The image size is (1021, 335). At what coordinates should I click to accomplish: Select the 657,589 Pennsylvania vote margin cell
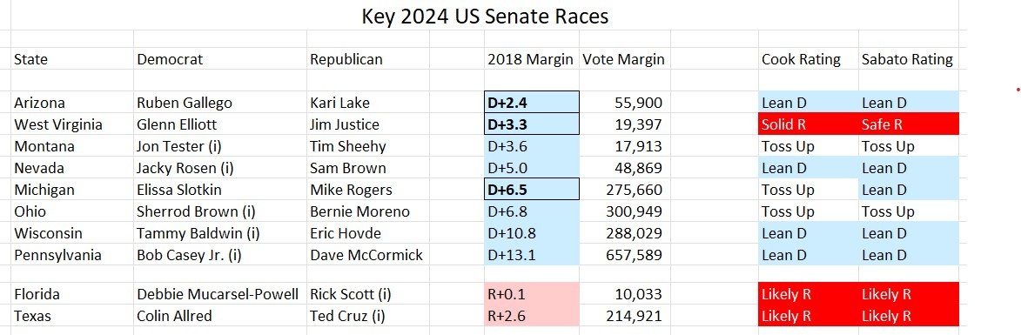(624, 255)
